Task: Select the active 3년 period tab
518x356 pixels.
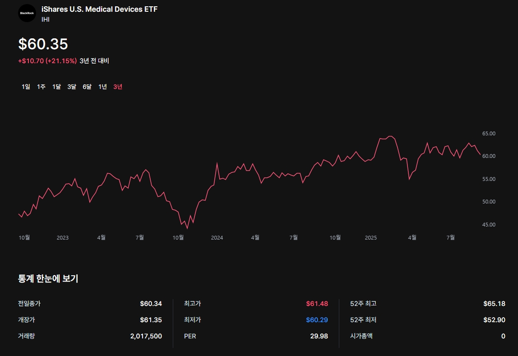Action: tap(118, 87)
